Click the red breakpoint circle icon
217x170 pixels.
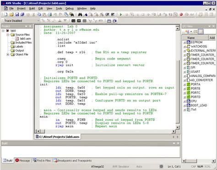pyautogui.click(x=181, y=15)
